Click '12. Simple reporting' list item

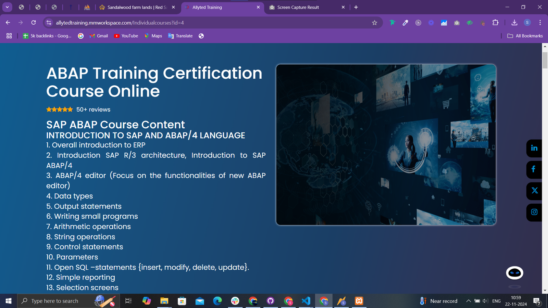(81, 278)
